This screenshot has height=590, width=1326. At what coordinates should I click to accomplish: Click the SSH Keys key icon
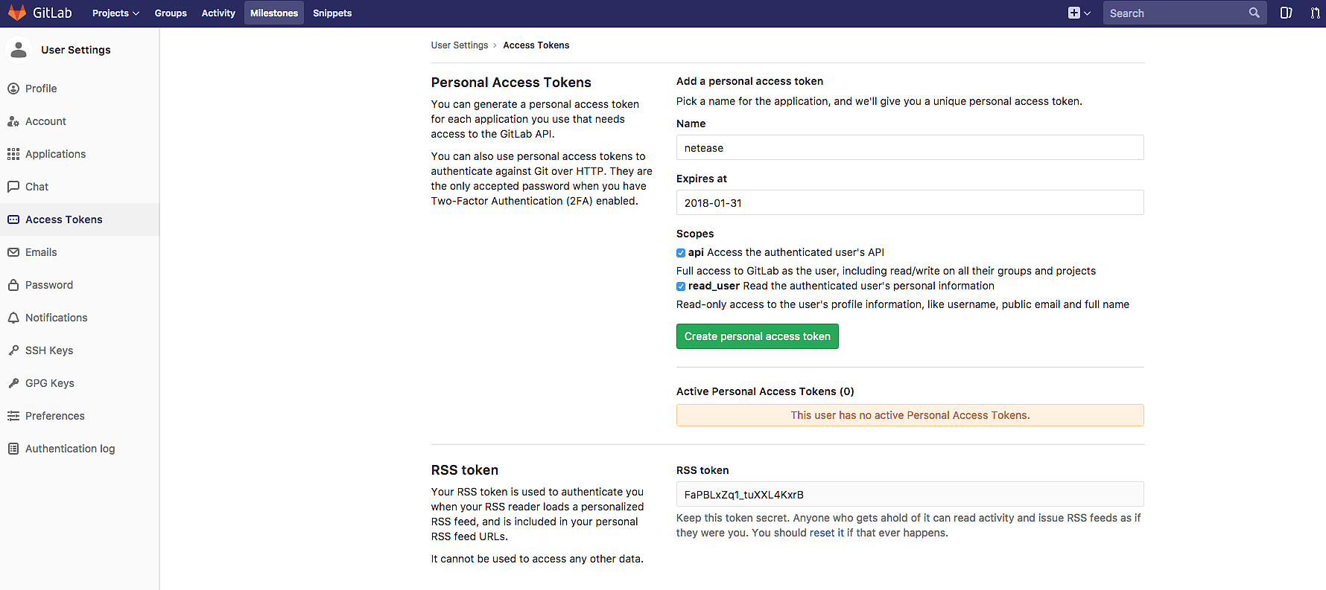[x=13, y=350]
